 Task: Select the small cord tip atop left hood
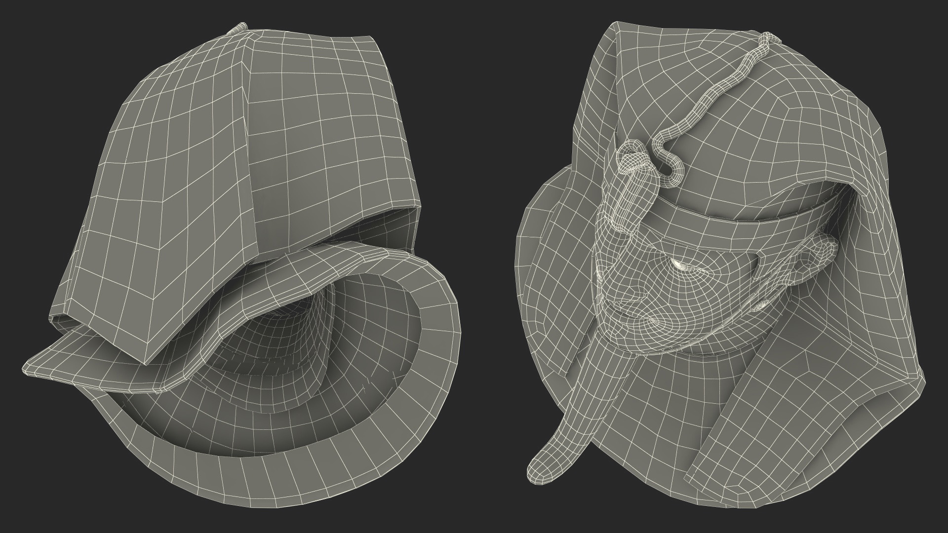click(x=238, y=28)
